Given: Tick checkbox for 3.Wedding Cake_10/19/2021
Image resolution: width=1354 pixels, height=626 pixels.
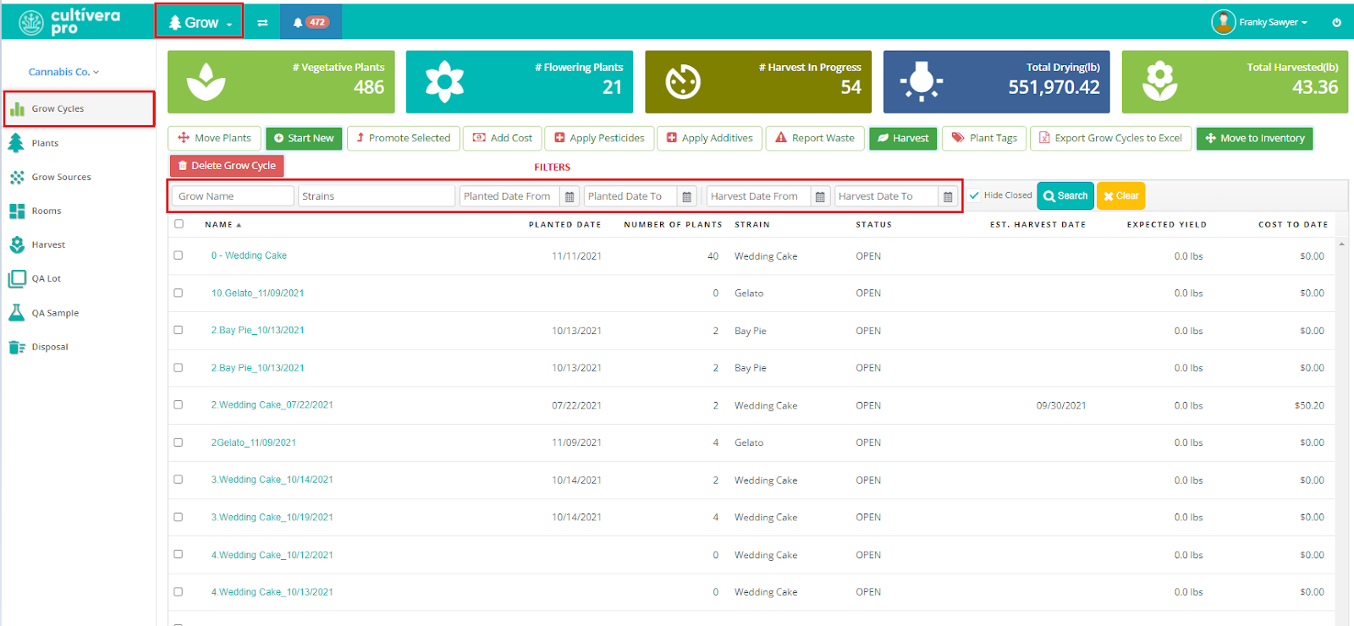Looking at the screenshot, I should point(179,517).
